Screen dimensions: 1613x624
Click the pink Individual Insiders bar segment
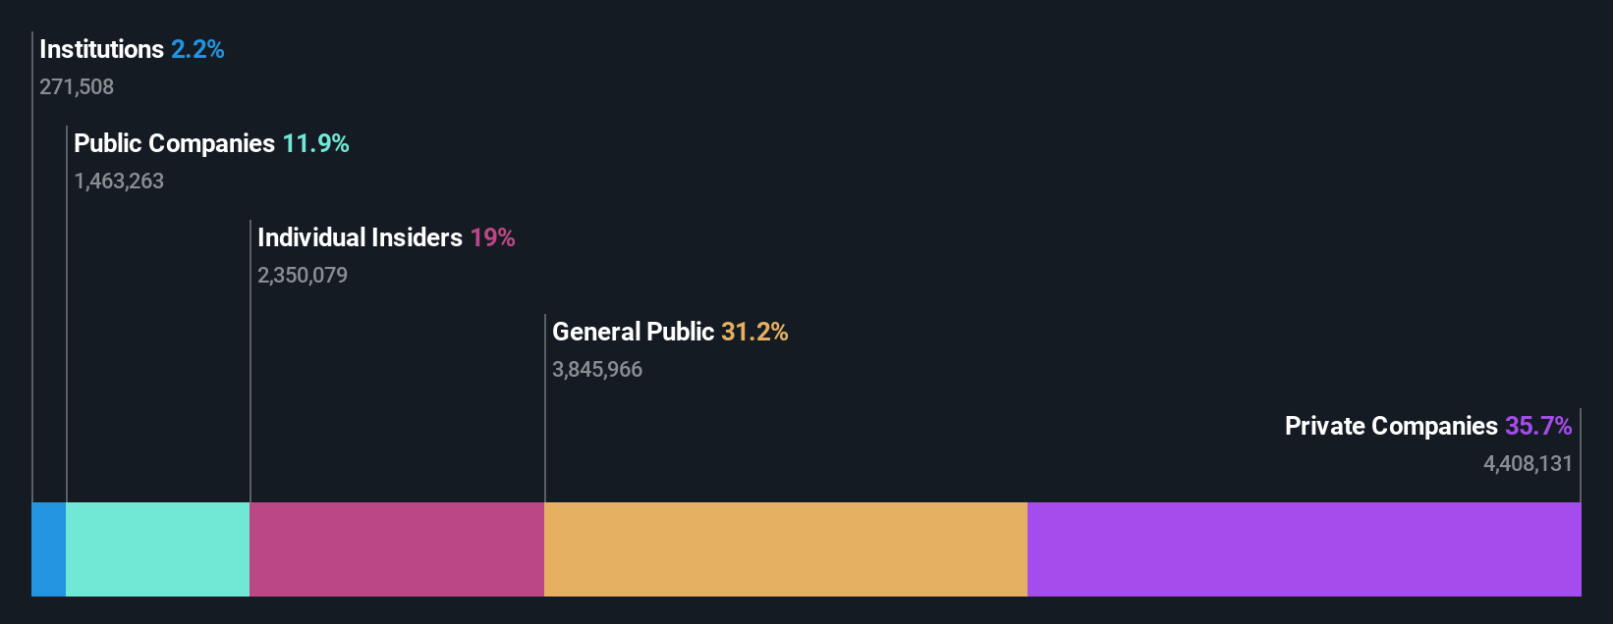pos(397,549)
